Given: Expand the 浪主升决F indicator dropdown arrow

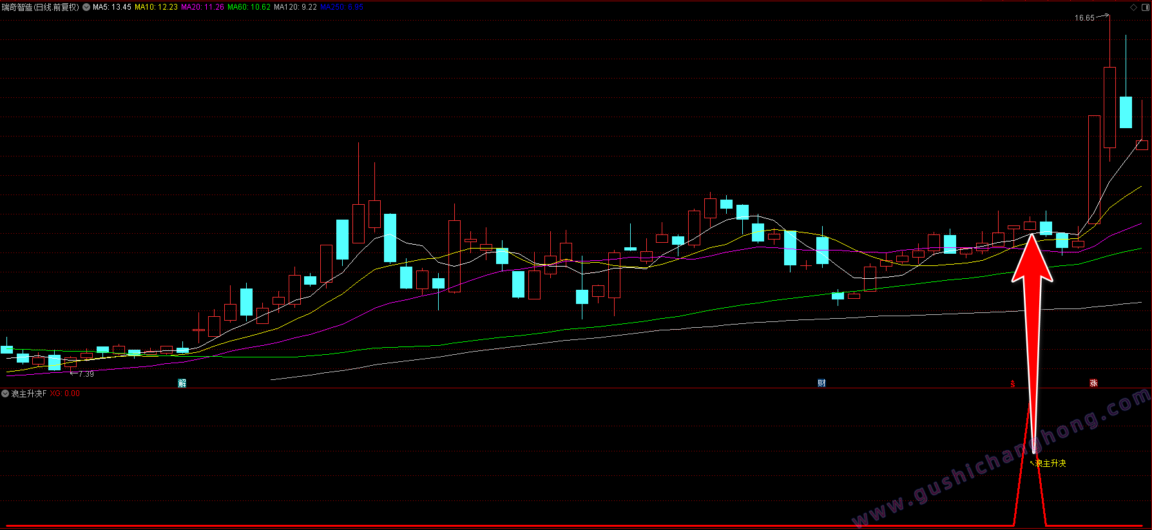Looking at the screenshot, I should pos(5,393).
